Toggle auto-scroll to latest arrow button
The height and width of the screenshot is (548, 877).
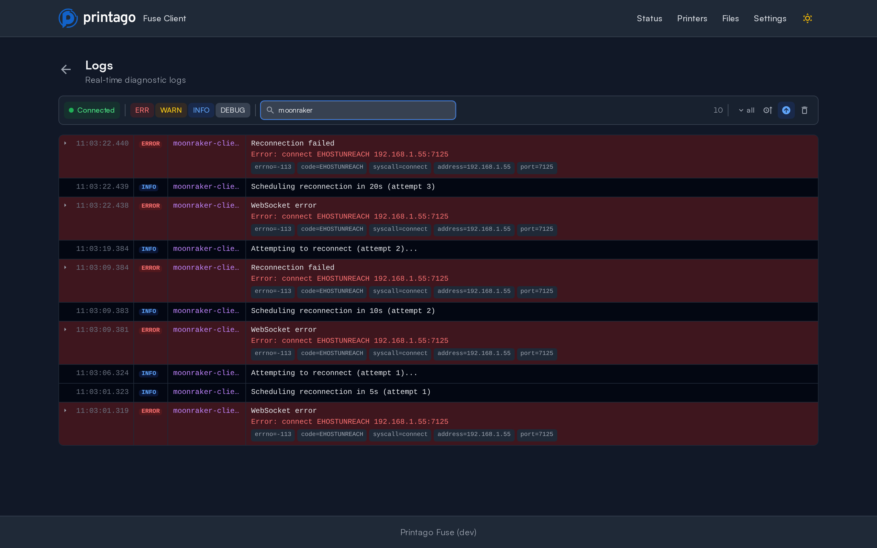(x=786, y=110)
